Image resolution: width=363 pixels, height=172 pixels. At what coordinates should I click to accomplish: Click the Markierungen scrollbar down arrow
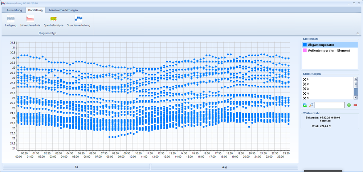356,98
